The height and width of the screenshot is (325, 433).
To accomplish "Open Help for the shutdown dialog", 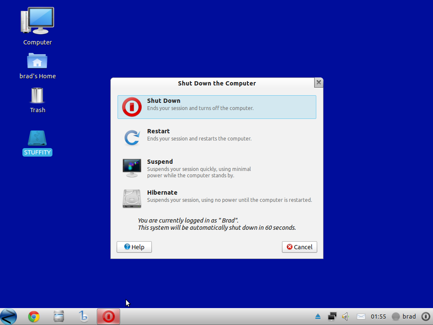I will 134,247.
